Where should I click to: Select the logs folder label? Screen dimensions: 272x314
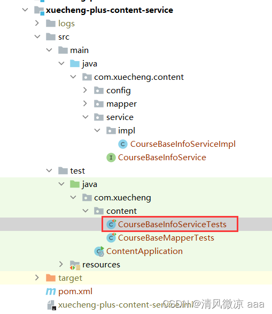66,24
